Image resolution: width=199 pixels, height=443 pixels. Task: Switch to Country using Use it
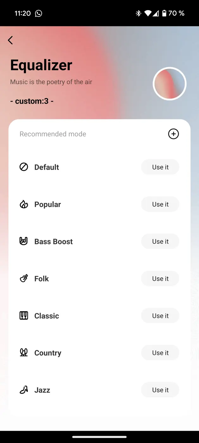pos(160,353)
